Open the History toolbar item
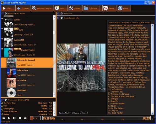The height and width of the screenshot is (124, 156). [61, 8]
